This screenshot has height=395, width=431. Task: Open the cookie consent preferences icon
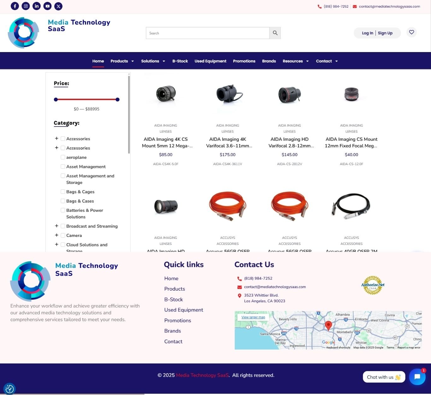point(9,389)
